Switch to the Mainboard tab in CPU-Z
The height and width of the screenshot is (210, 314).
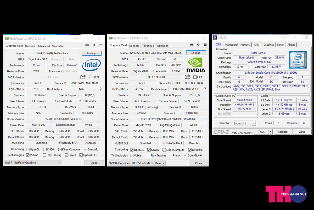[231, 45]
